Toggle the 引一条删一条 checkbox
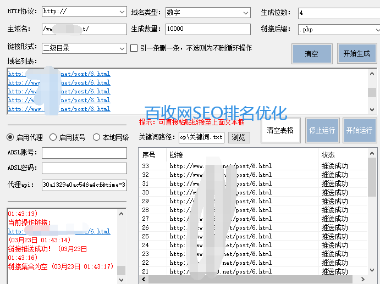 point(134,48)
